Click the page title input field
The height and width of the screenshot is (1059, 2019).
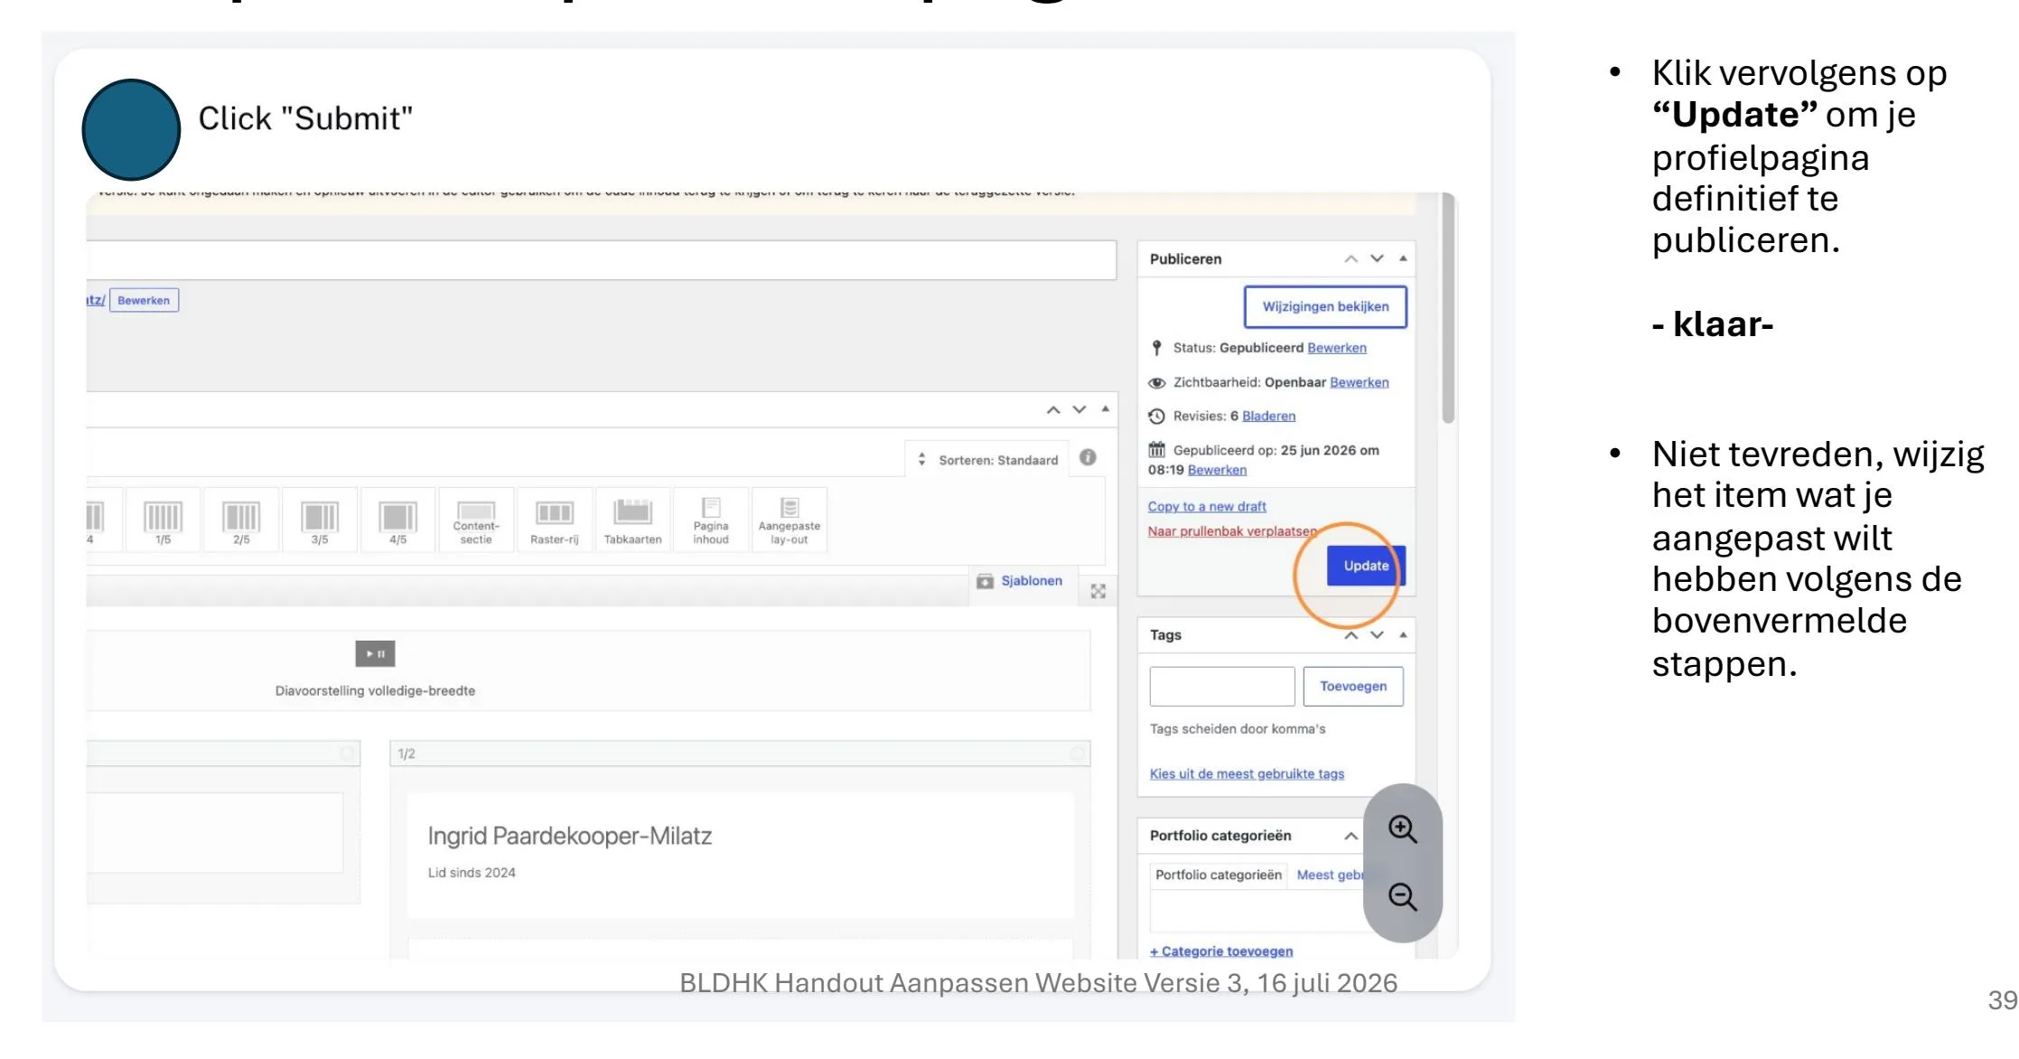(601, 260)
